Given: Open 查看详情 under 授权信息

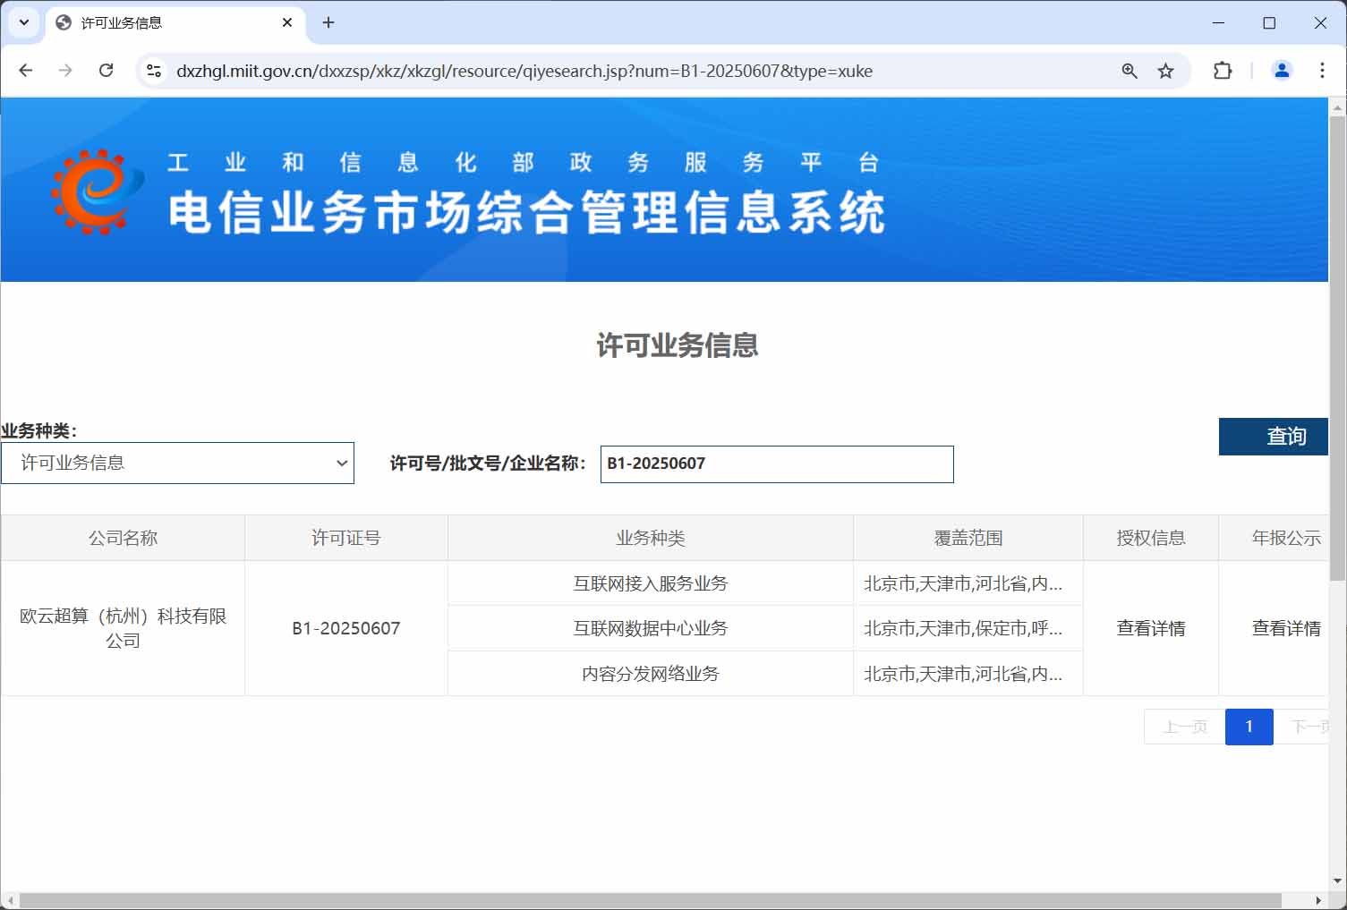Looking at the screenshot, I should point(1151,628).
